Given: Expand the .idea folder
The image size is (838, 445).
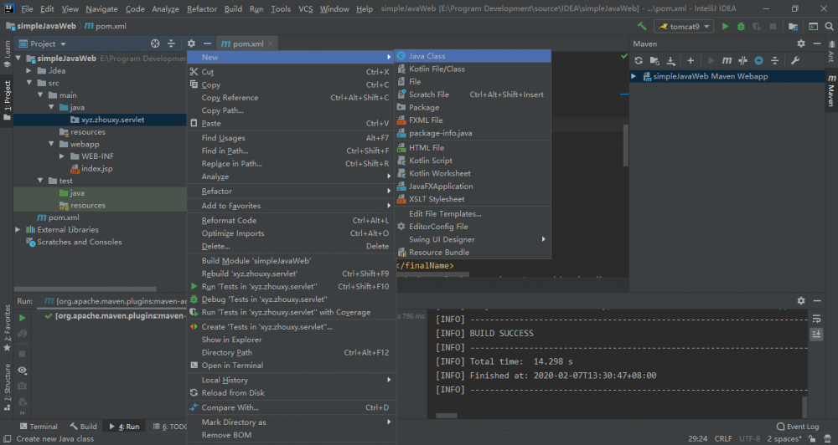Looking at the screenshot, I should pos(29,70).
